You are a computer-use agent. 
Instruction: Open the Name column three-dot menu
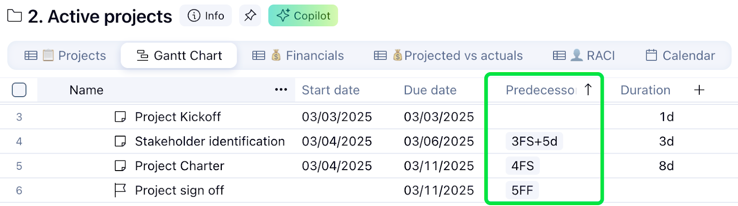click(281, 90)
